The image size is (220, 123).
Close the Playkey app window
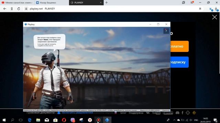pos(166,24)
